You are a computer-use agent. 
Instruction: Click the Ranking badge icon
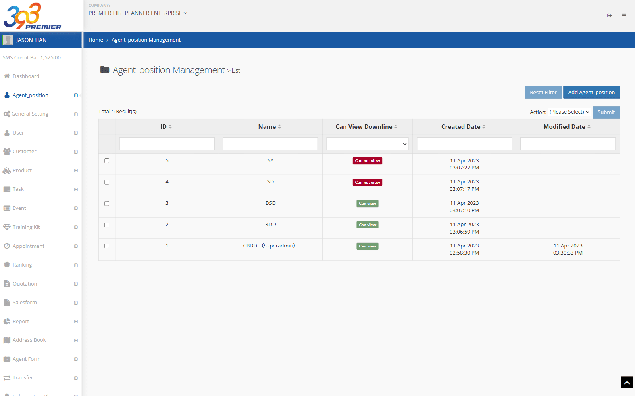[x=7, y=265]
